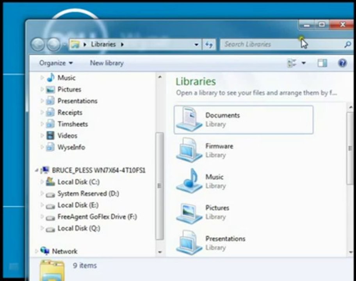Select Music note icon in navigation tree
This screenshot has height=281, width=356.
[51, 78]
